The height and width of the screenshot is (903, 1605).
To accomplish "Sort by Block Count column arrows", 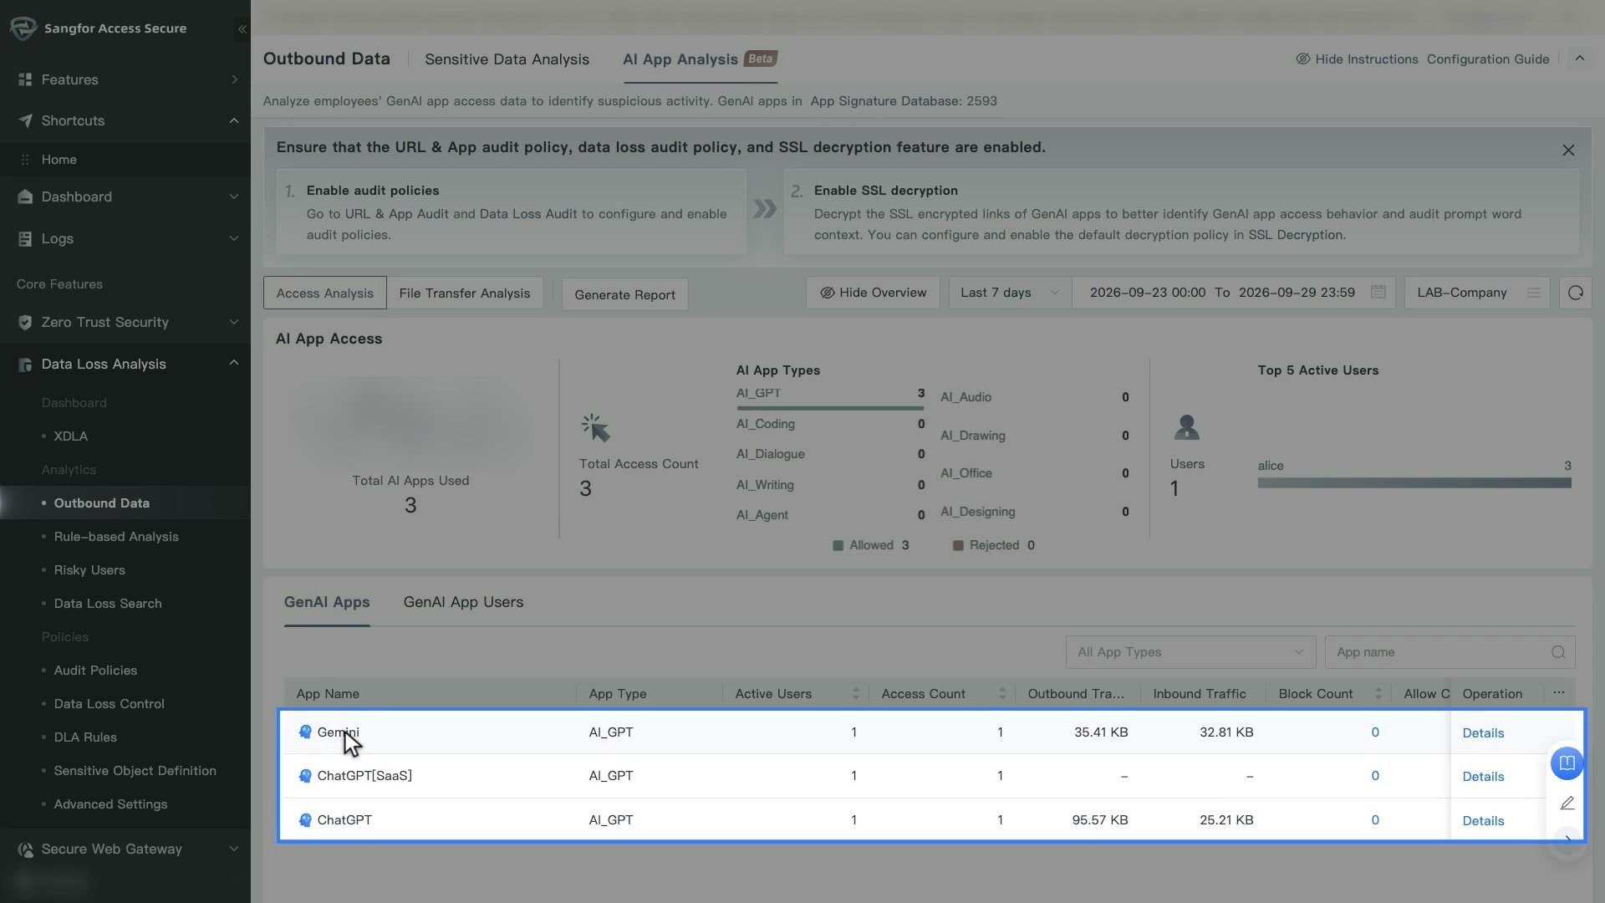I will [x=1378, y=694].
